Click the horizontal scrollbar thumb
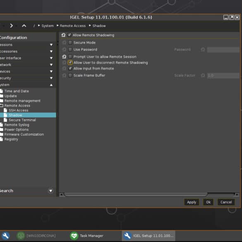Viewport: 242px width, 242px height. (136, 194)
